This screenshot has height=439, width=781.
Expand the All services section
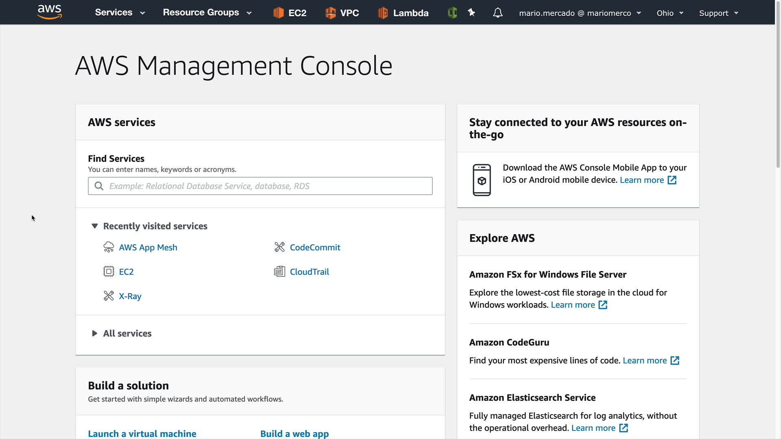[x=95, y=333]
